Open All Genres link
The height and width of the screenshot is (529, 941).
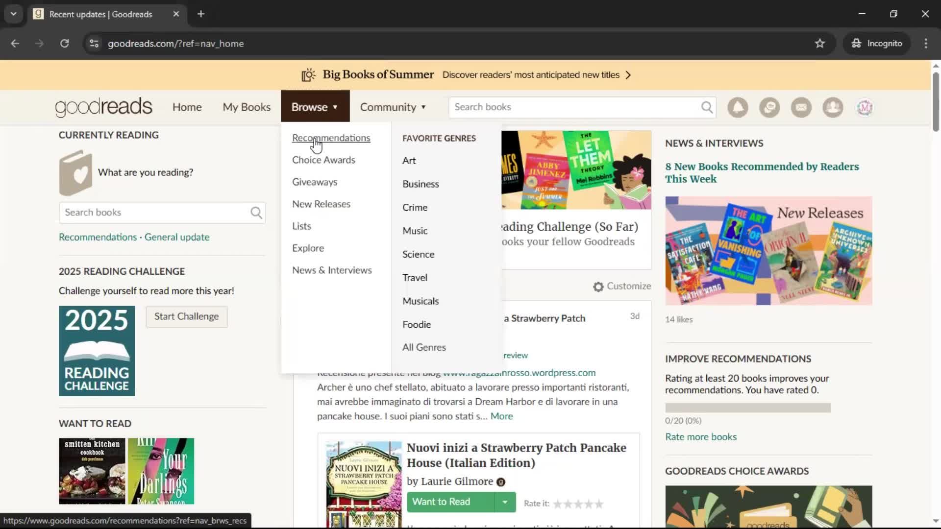424,348
